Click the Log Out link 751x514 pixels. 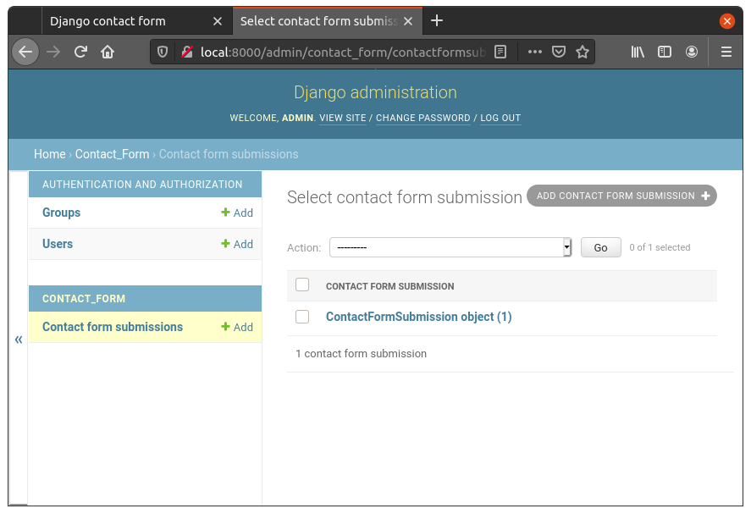pyautogui.click(x=500, y=118)
